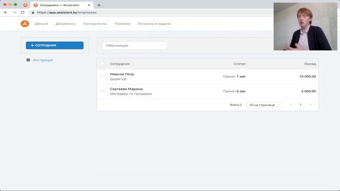
Task: Check the box for Иванов Петр
Action: [103, 76]
